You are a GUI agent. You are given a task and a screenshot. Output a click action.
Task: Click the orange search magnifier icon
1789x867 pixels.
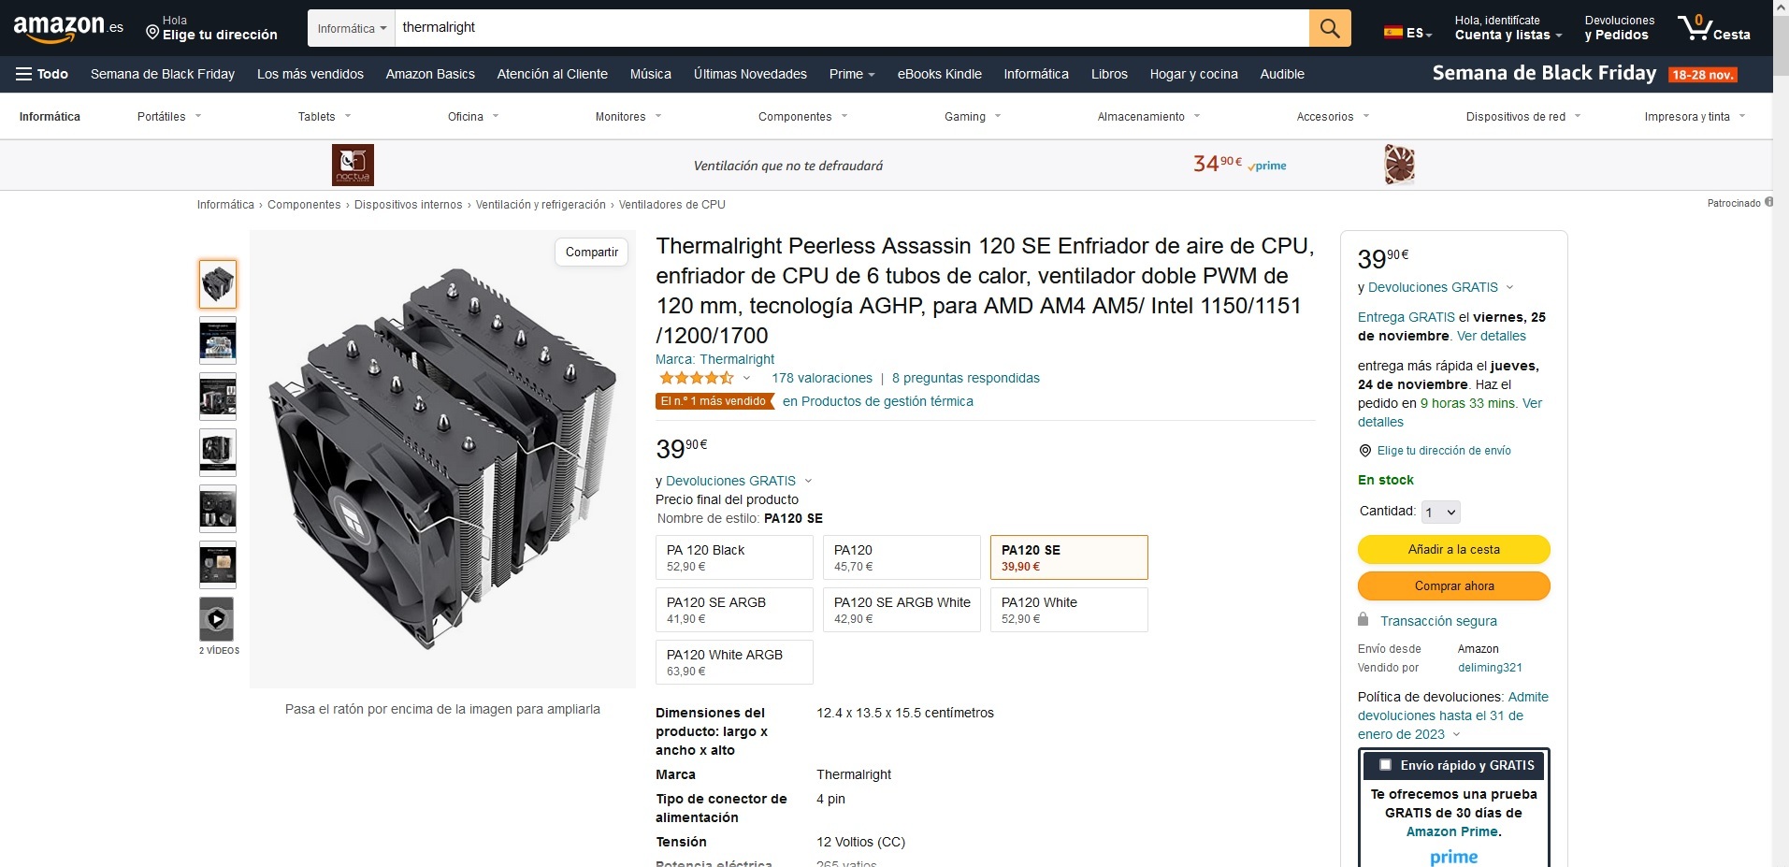pos(1330,28)
